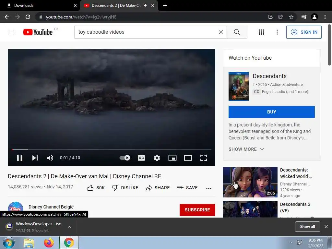Switch to the Downloads tab

pyautogui.click(x=40, y=6)
